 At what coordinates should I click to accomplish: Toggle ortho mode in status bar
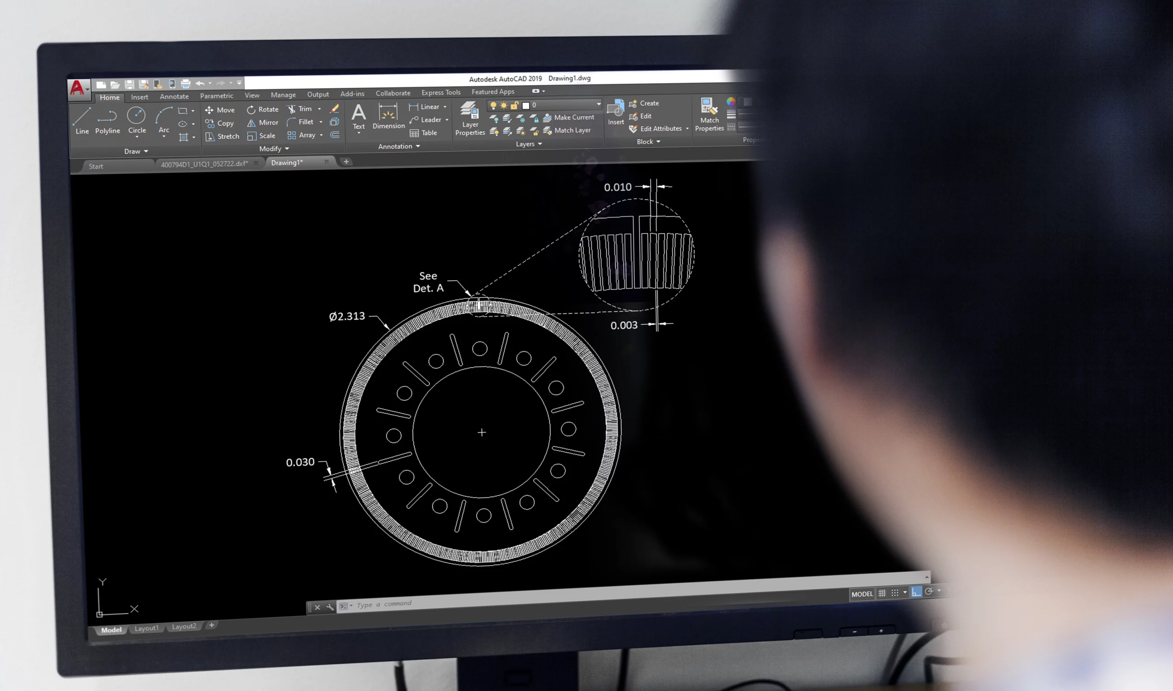916,592
